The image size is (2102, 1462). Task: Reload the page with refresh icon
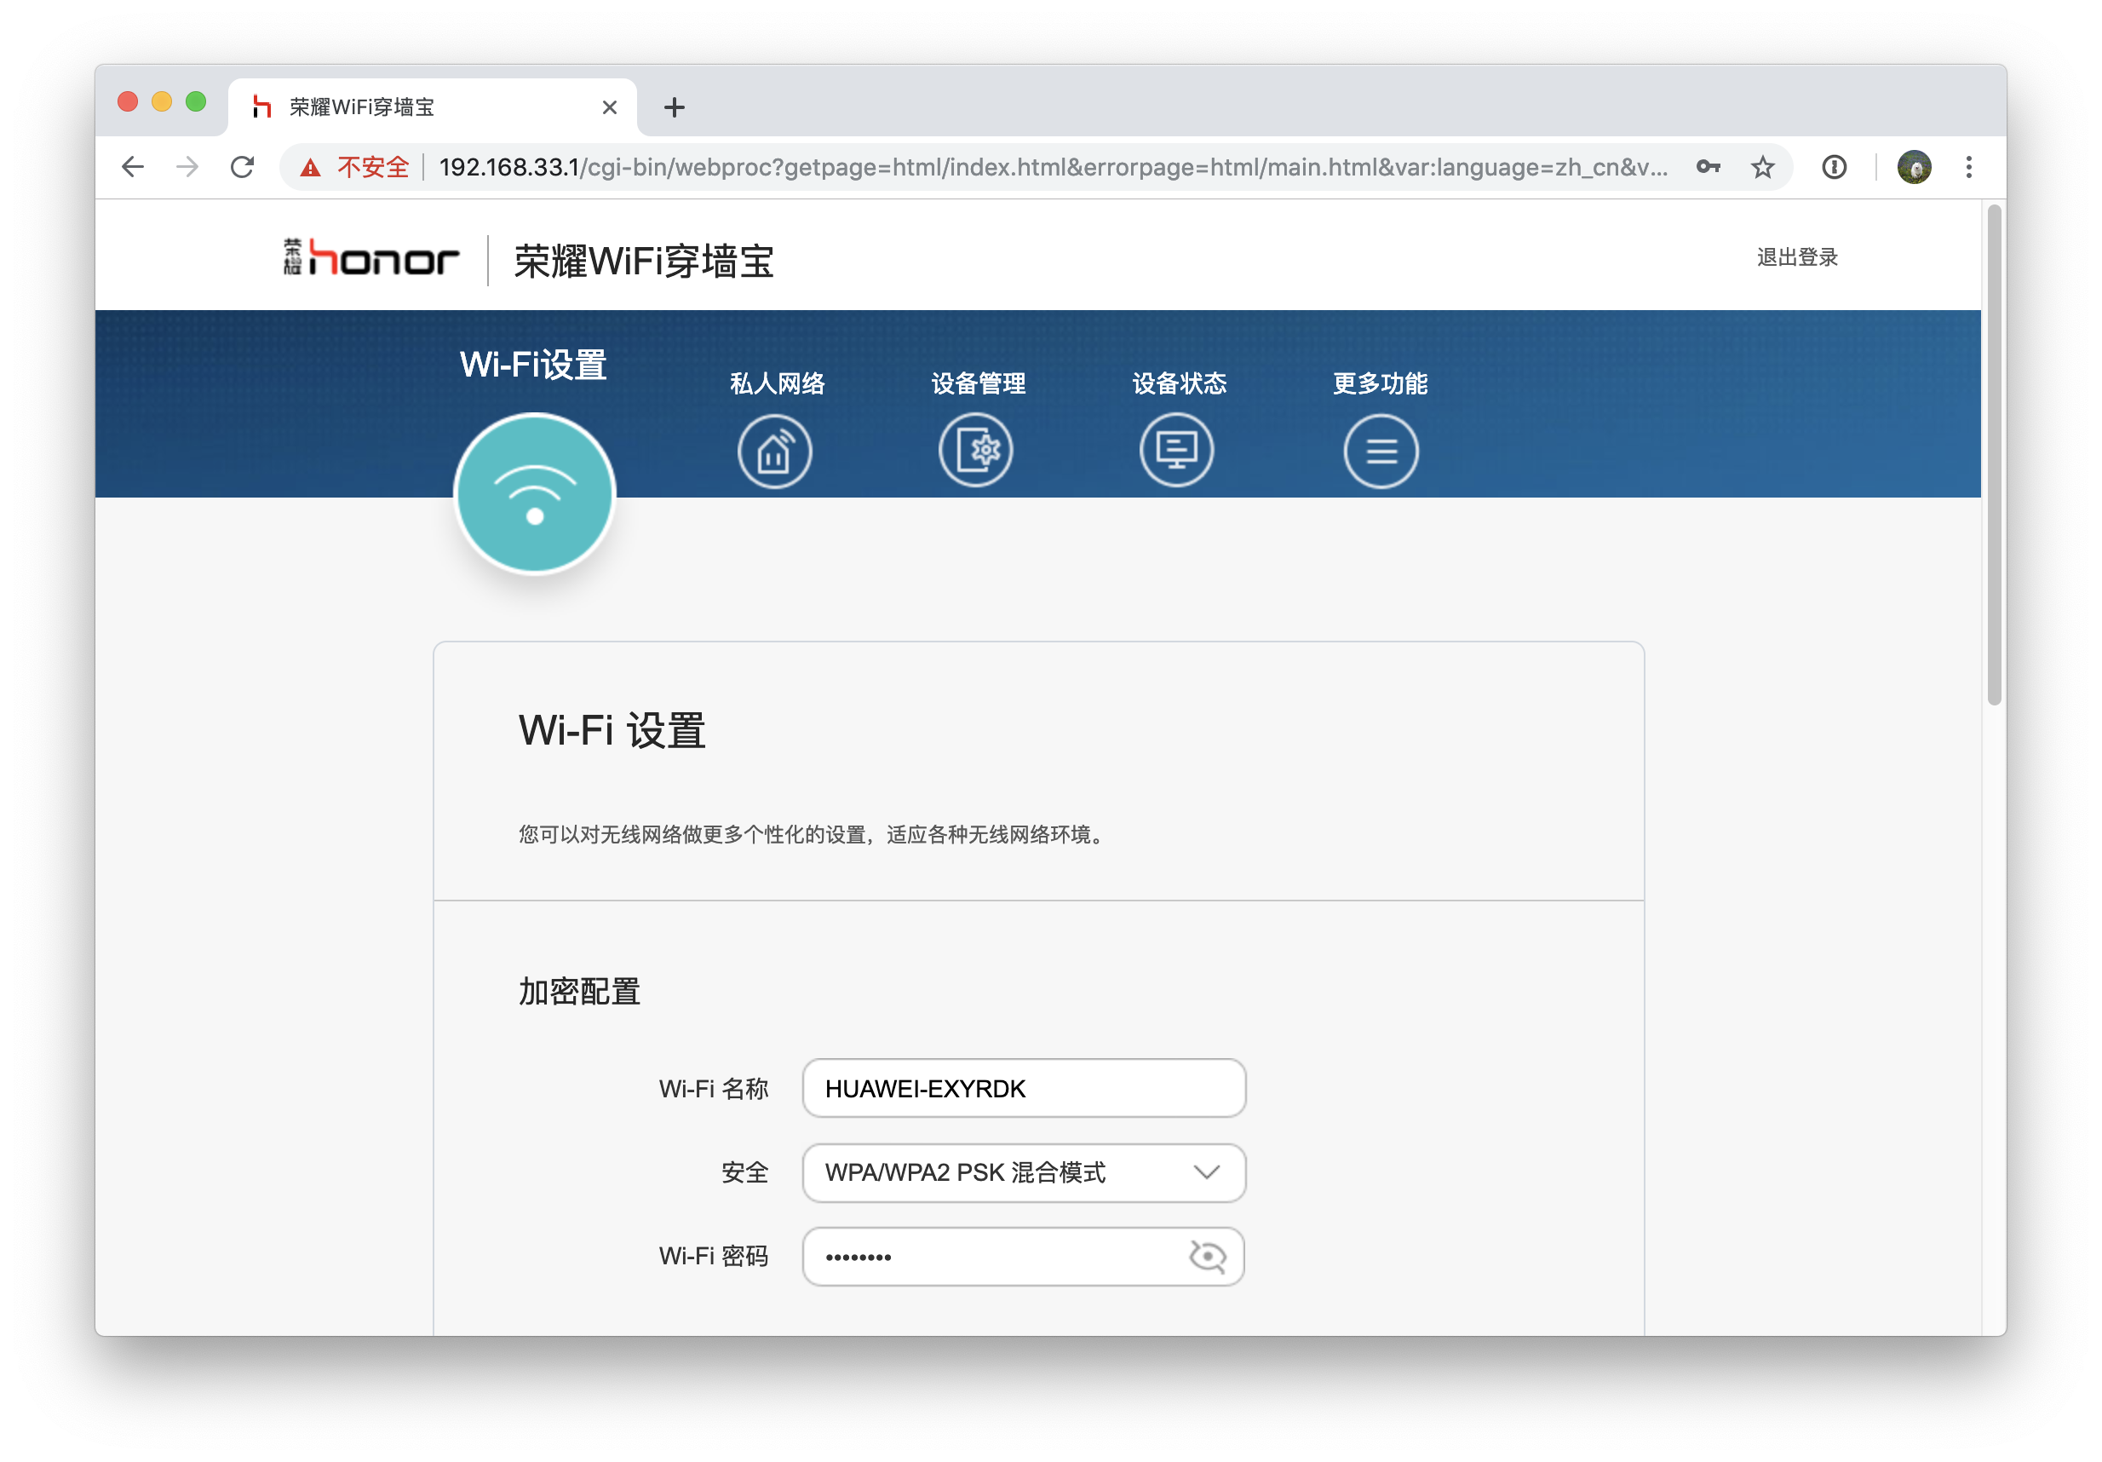[242, 167]
